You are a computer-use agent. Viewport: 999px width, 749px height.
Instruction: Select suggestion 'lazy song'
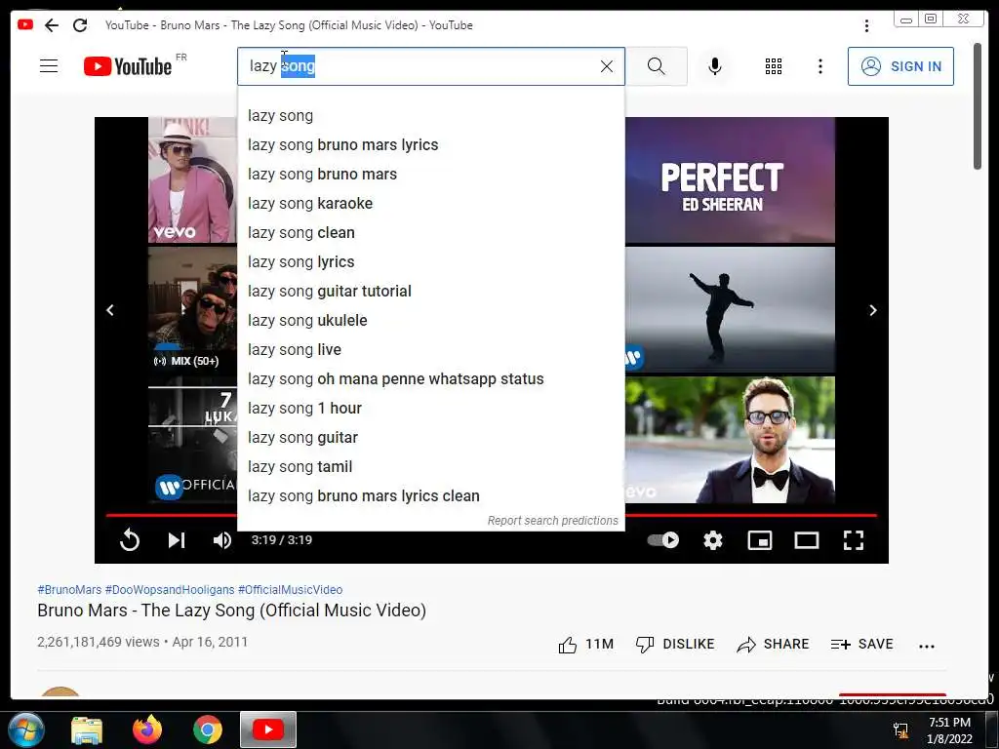point(430,116)
